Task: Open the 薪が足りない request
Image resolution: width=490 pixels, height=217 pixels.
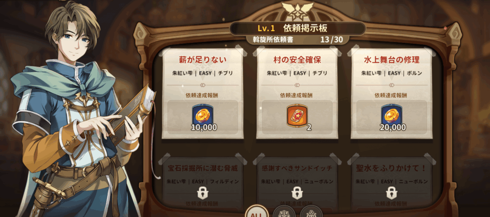Action: [202, 93]
